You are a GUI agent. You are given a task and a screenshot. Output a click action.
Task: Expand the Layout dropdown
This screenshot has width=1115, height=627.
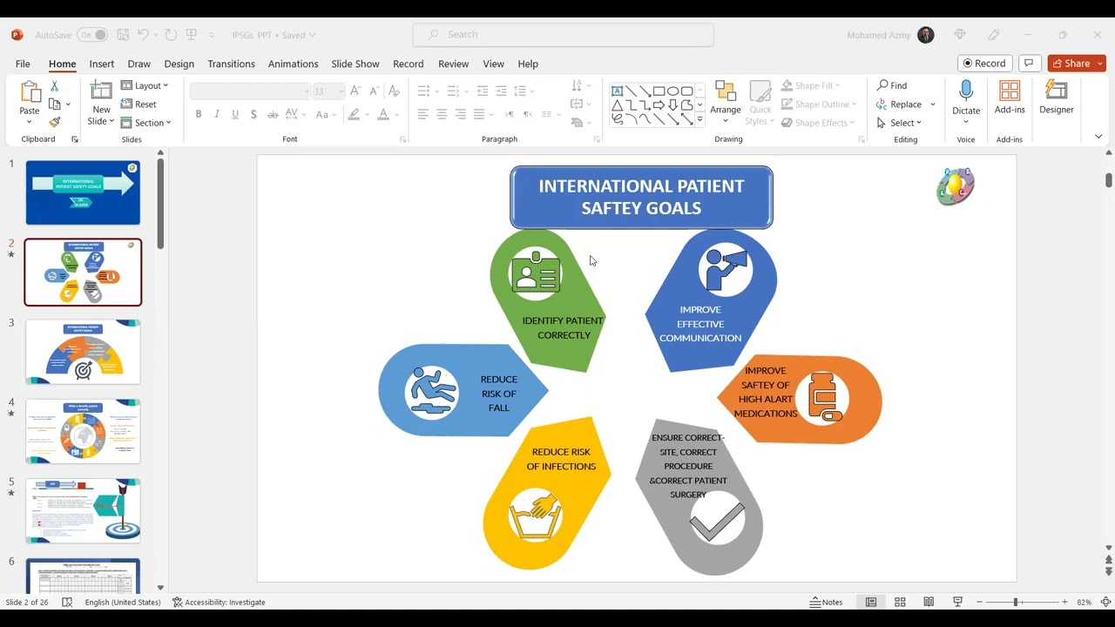tap(145, 85)
